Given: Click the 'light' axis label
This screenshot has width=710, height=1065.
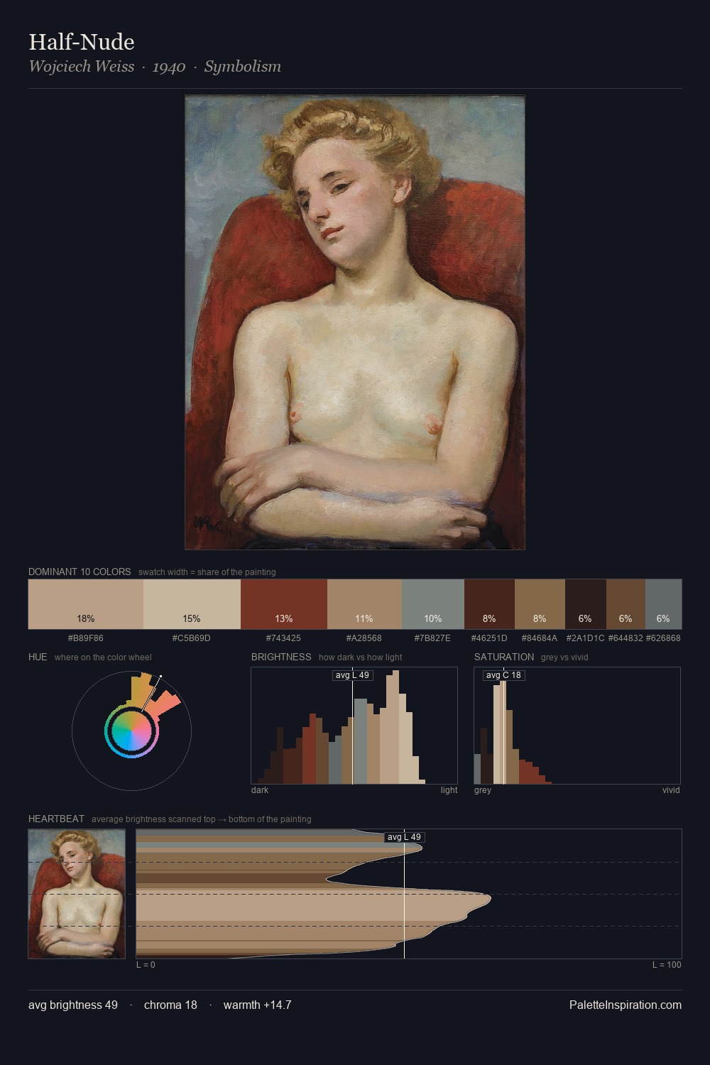Looking at the screenshot, I should [449, 790].
